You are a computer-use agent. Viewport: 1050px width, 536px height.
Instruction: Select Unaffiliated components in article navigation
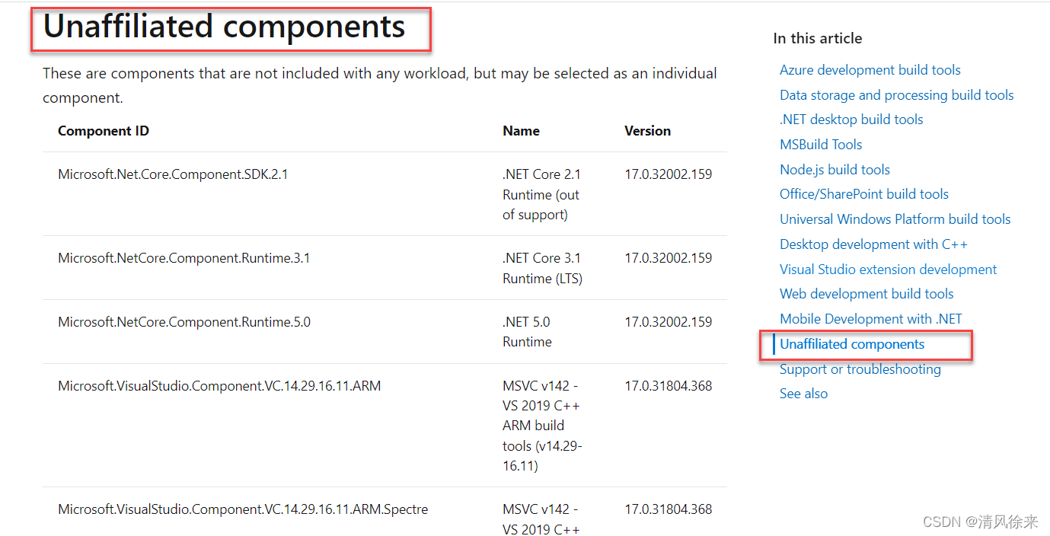852,344
